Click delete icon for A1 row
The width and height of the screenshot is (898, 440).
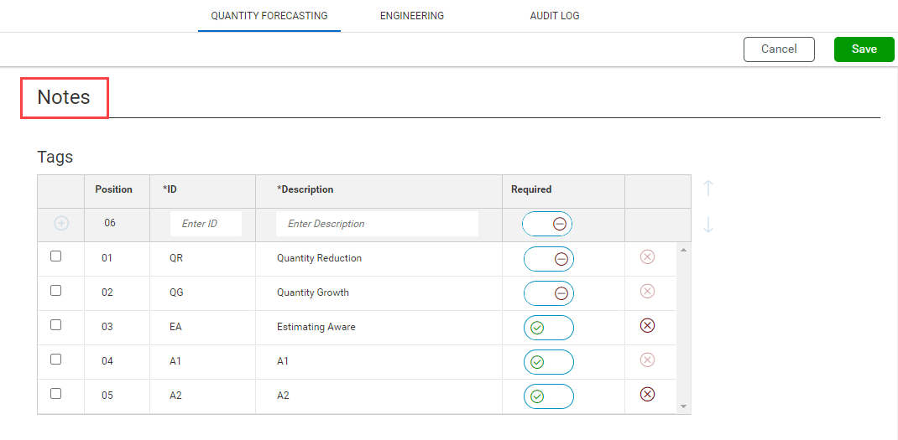(x=647, y=360)
